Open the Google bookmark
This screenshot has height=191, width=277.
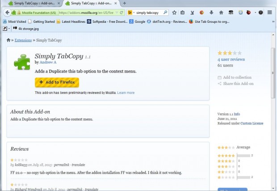137,21
